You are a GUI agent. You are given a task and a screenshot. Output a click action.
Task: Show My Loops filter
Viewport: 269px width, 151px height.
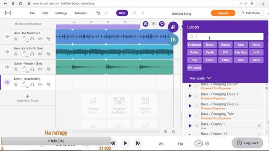click(x=194, y=68)
